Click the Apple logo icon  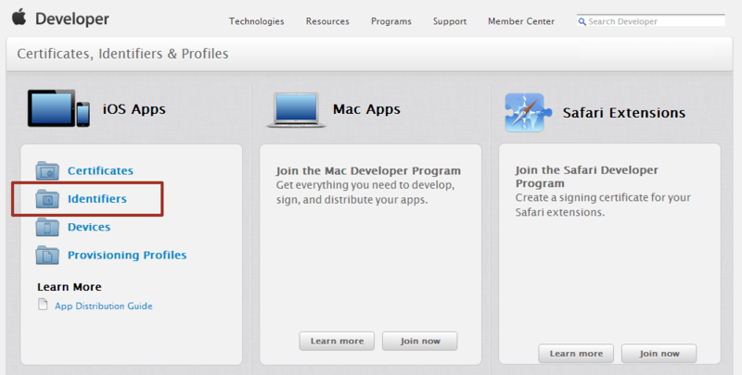click(19, 17)
